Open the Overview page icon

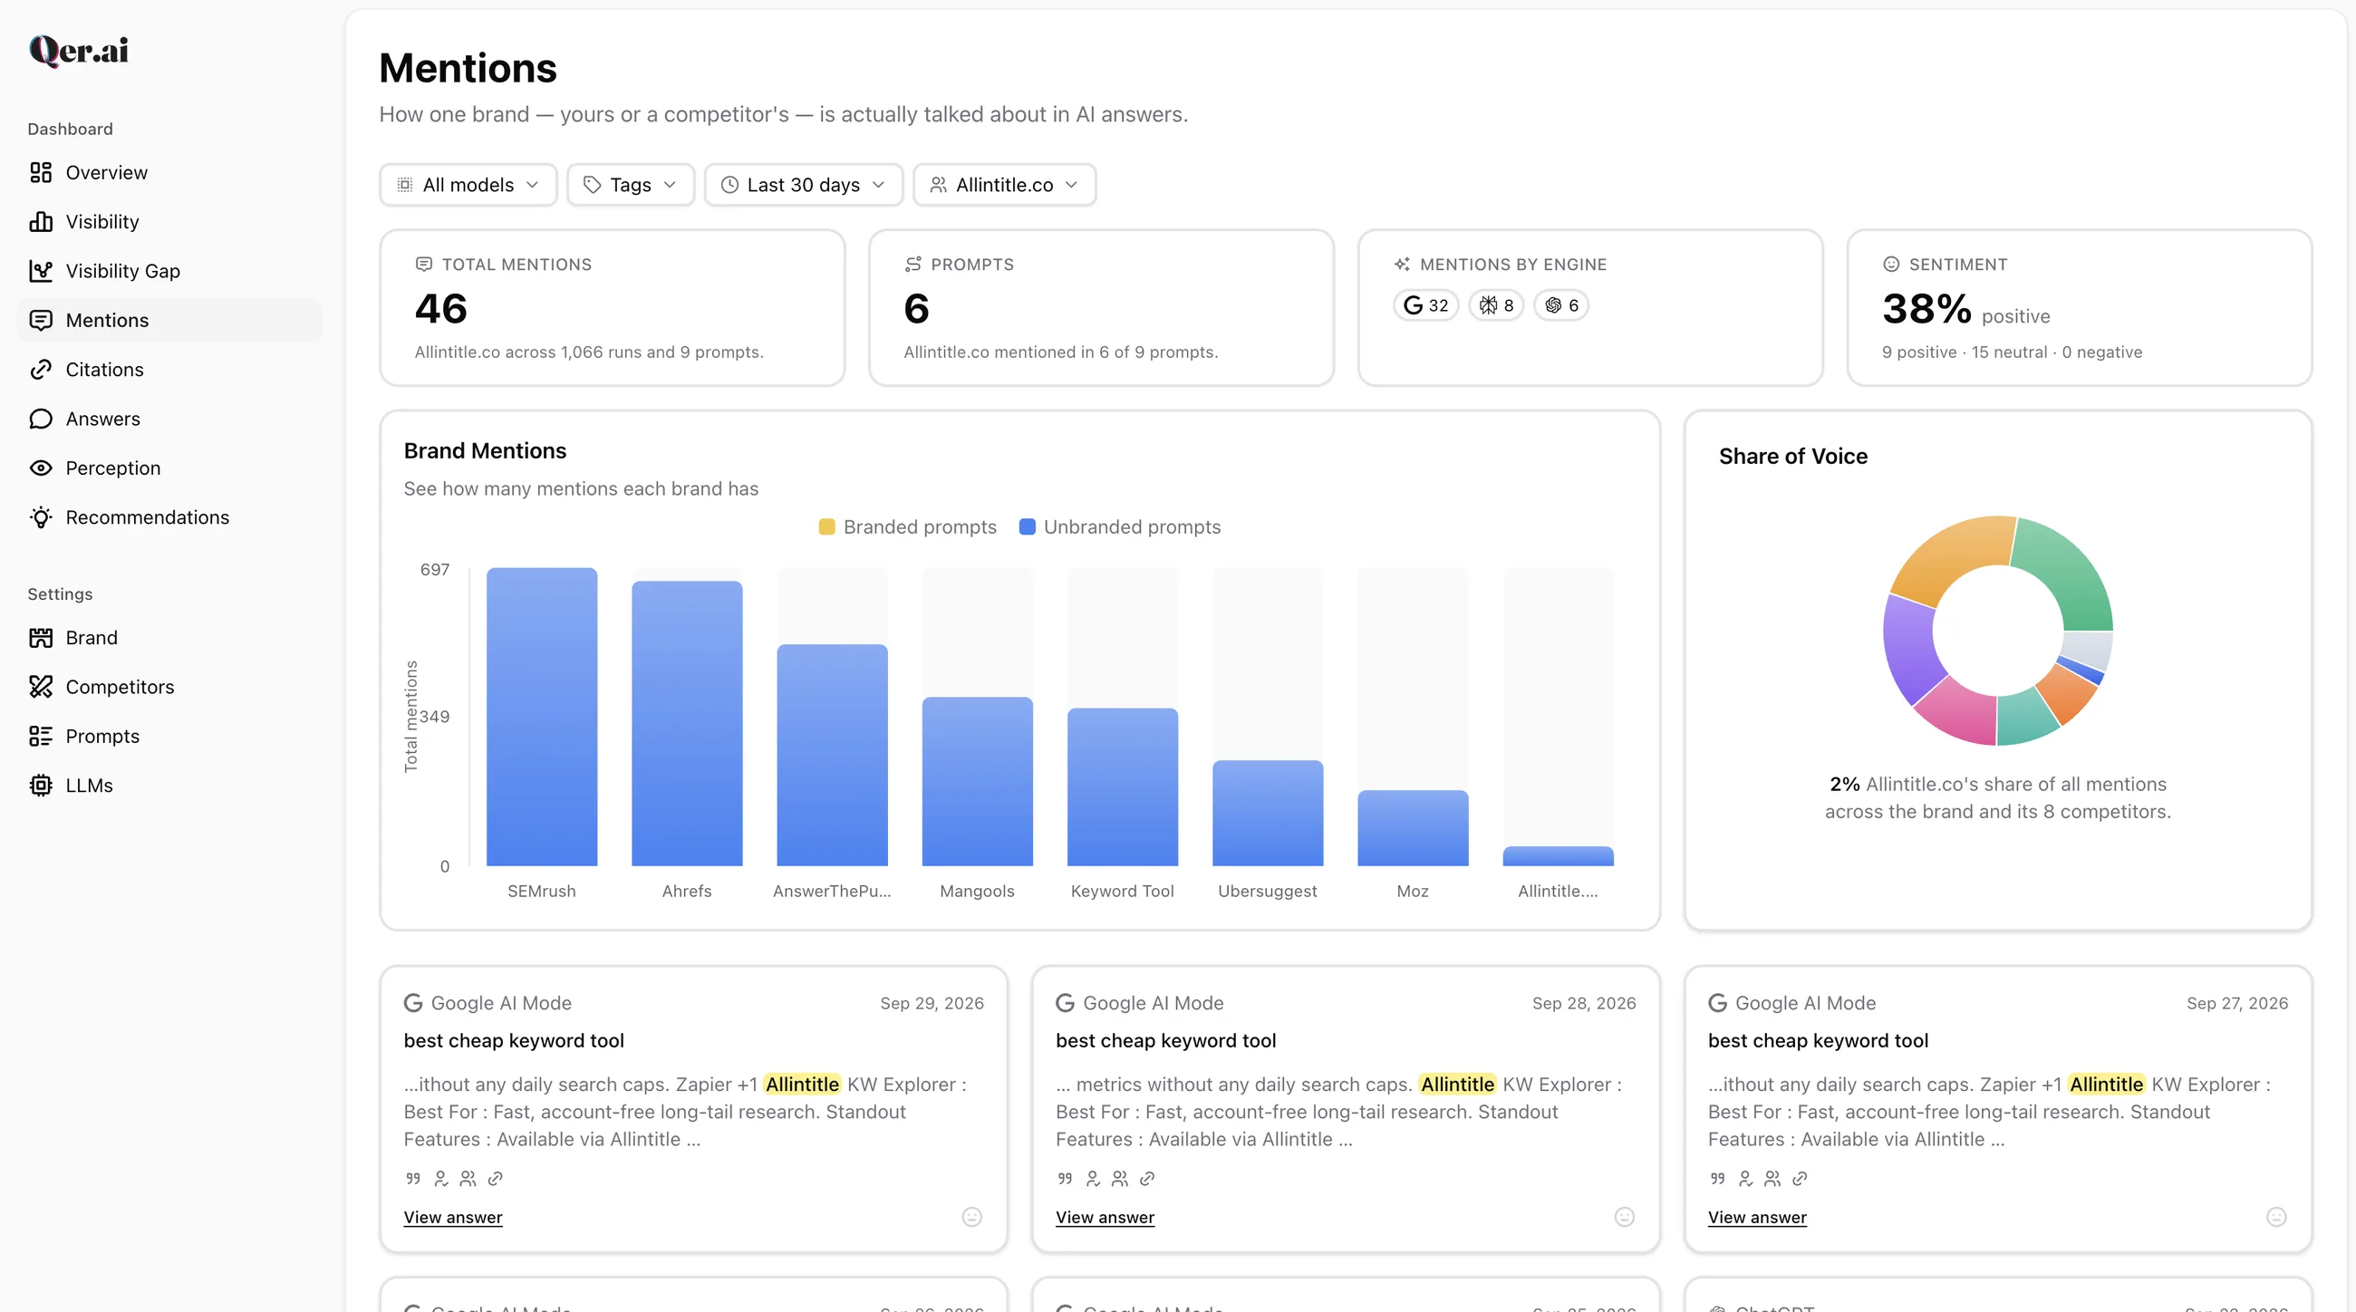(x=41, y=173)
